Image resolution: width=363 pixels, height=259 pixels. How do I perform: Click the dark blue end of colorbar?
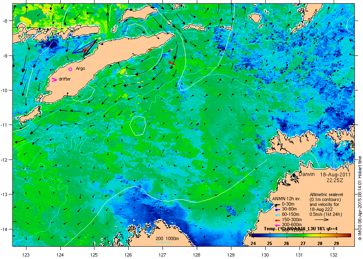coord(254,236)
